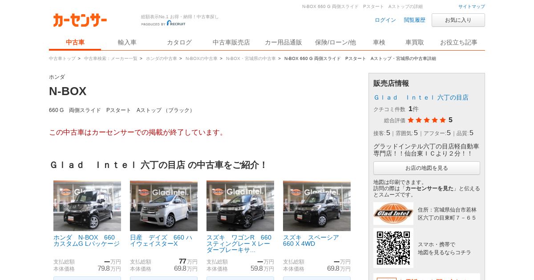This screenshot has height=280, width=534.
Task: Open the Suzuki Spacia car photo
Action: click(317, 206)
